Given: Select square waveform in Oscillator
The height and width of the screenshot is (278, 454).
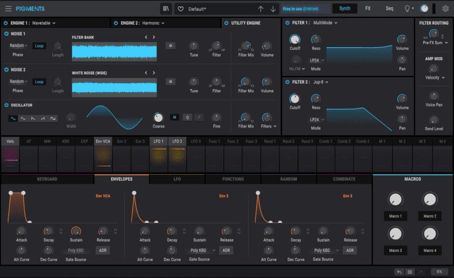Looking at the screenshot, I should pos(53,119).
